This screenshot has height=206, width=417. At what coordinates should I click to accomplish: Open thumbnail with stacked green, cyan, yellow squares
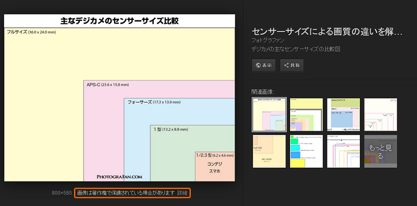coord(306,151)
